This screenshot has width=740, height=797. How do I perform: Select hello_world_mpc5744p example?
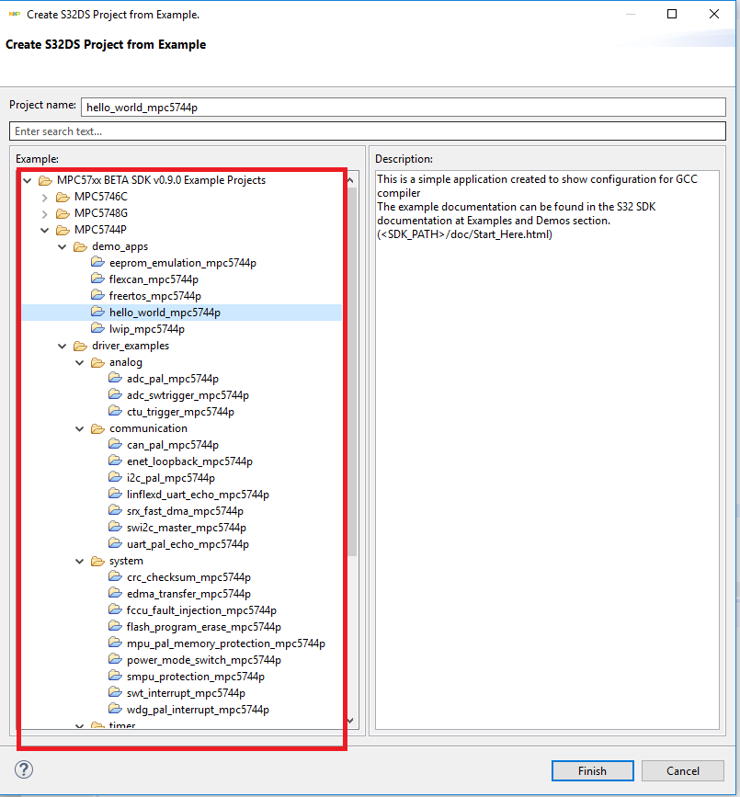(x=165, y=313)
